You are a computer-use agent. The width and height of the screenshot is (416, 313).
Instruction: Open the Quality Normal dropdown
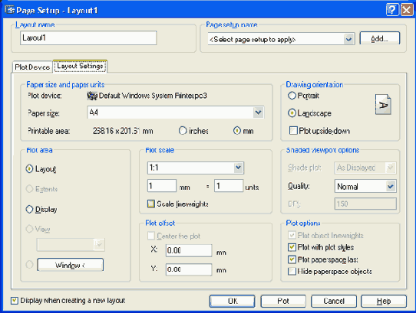[391, 187]
